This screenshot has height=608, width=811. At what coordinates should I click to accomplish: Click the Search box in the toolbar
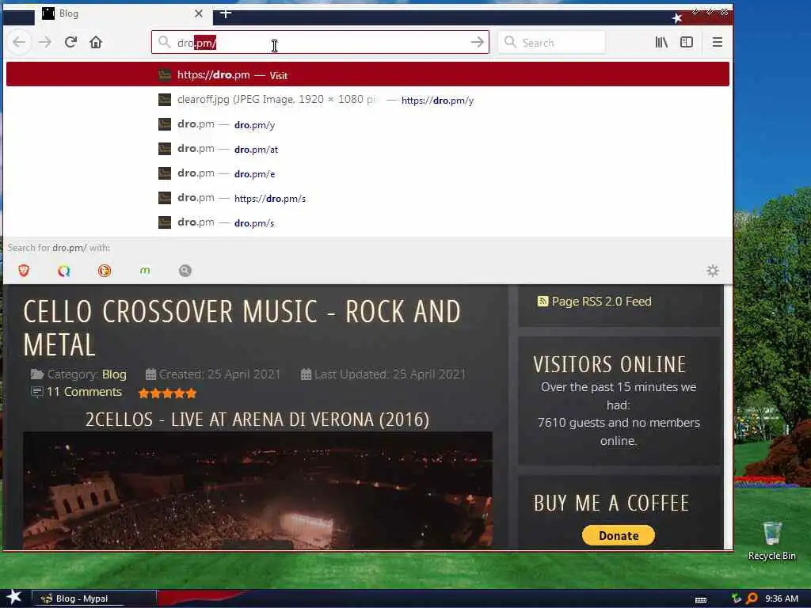(552, 43)
